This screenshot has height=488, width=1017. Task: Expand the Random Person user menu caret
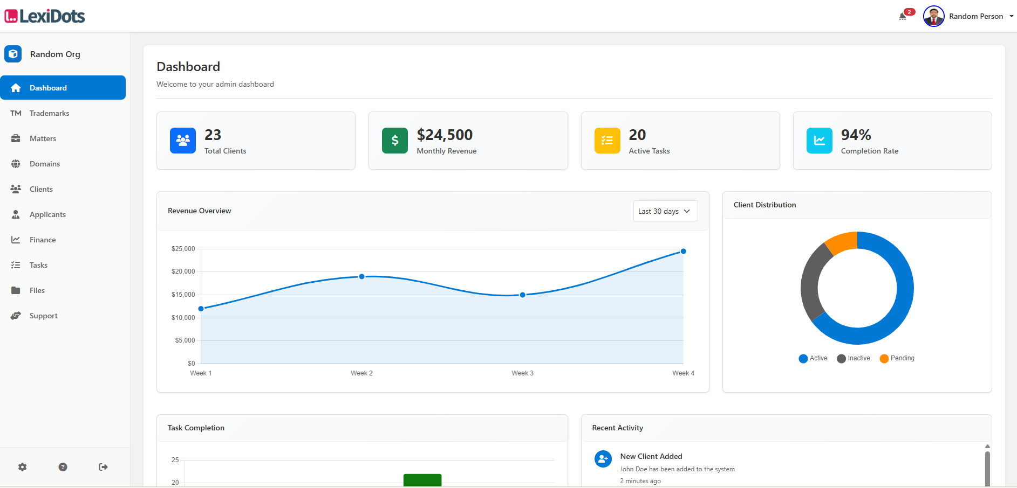[x=1012, y=16]
